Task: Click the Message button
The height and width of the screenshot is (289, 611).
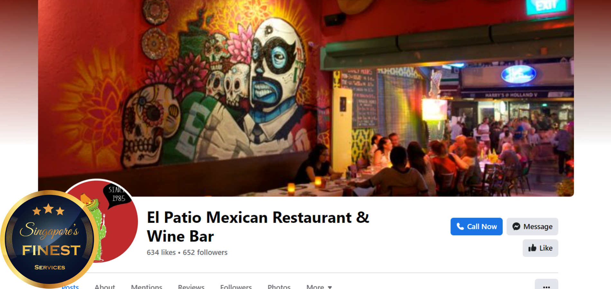Action: coord(532,226)
